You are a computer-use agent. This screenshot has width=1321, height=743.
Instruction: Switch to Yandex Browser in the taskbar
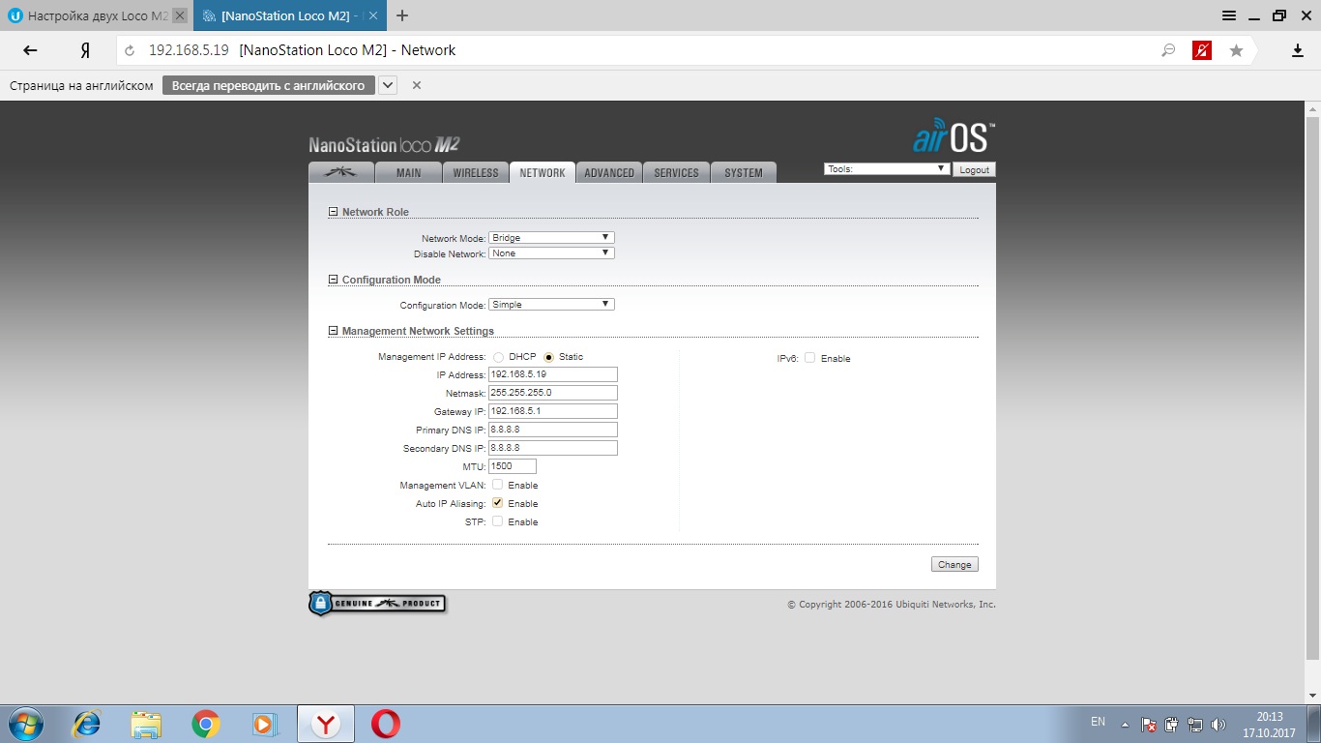coord(328,724)
